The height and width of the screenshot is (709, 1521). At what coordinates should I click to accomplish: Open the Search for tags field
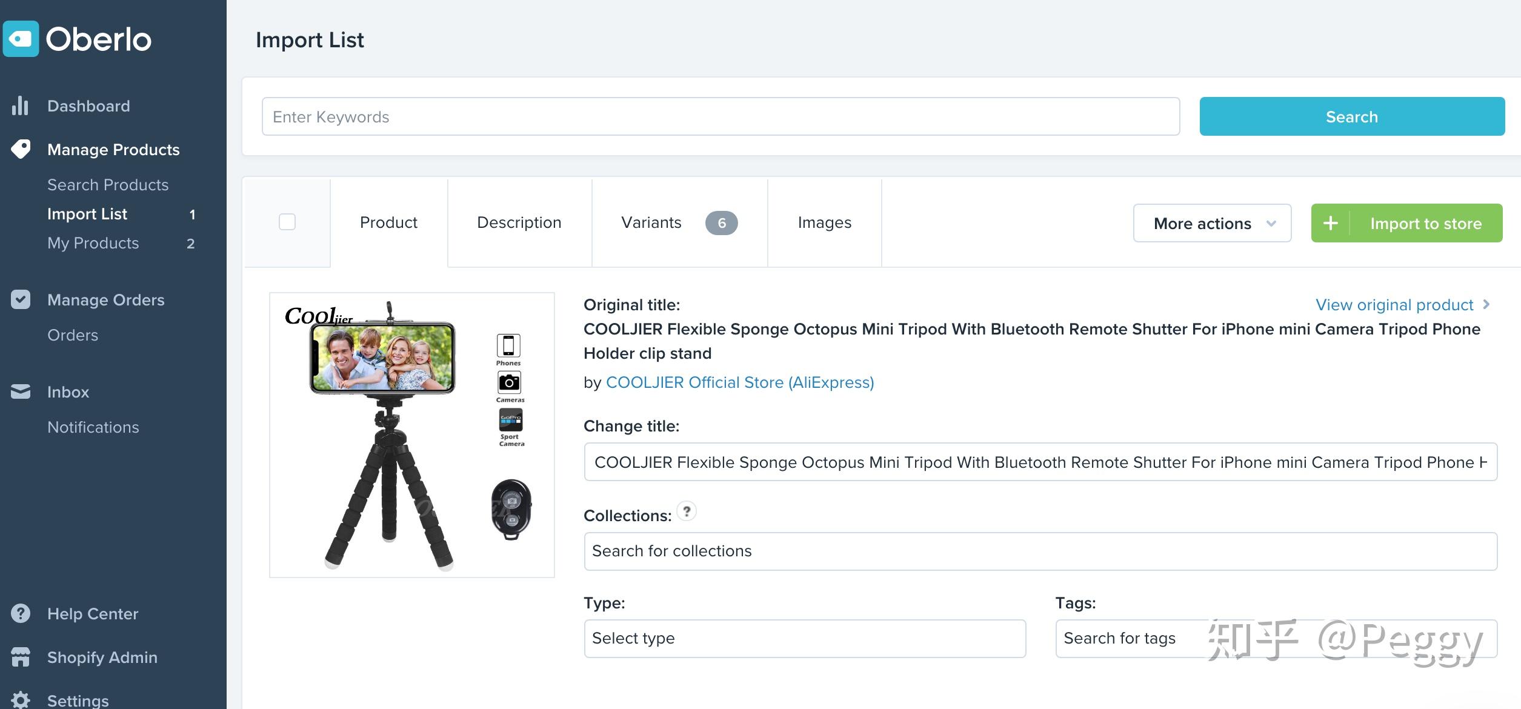coord(1276,638)
